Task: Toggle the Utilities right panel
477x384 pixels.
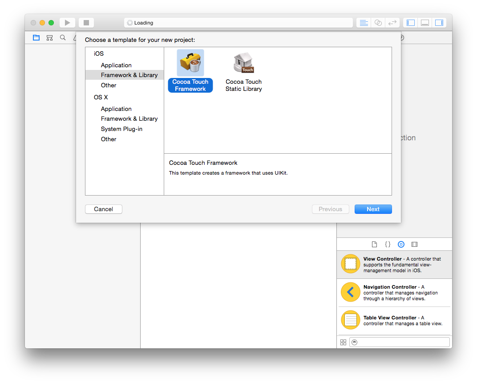Action: [x=439, y=23]
